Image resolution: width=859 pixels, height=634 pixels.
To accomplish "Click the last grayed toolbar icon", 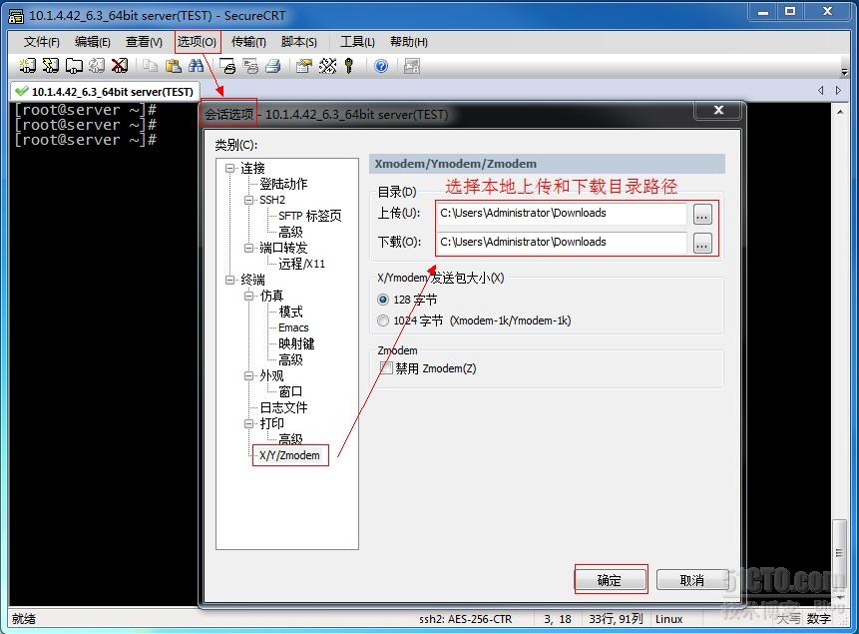I will [x=411, y=66].
